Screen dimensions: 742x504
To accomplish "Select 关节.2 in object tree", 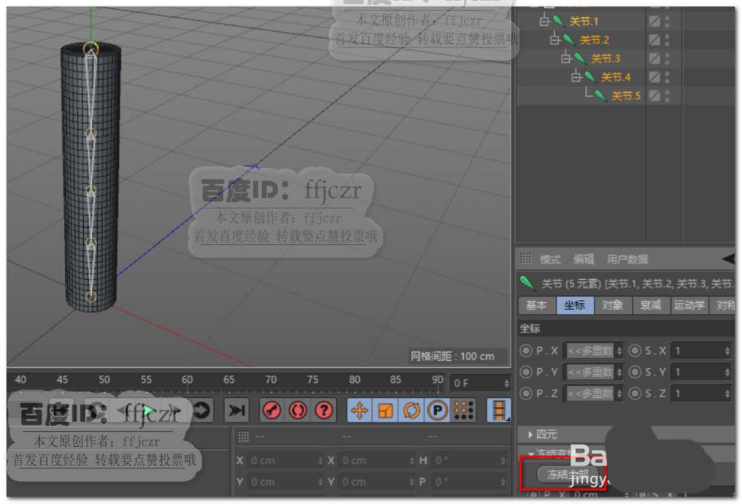I will coord(594,40).
